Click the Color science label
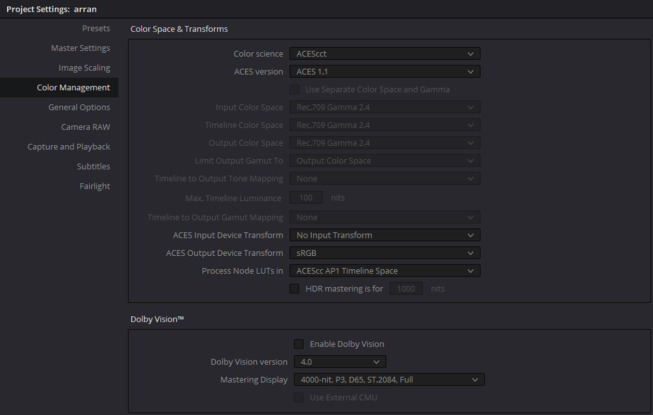Image resolution: width=653 pixels, height=415 pixels. [258, 53]
